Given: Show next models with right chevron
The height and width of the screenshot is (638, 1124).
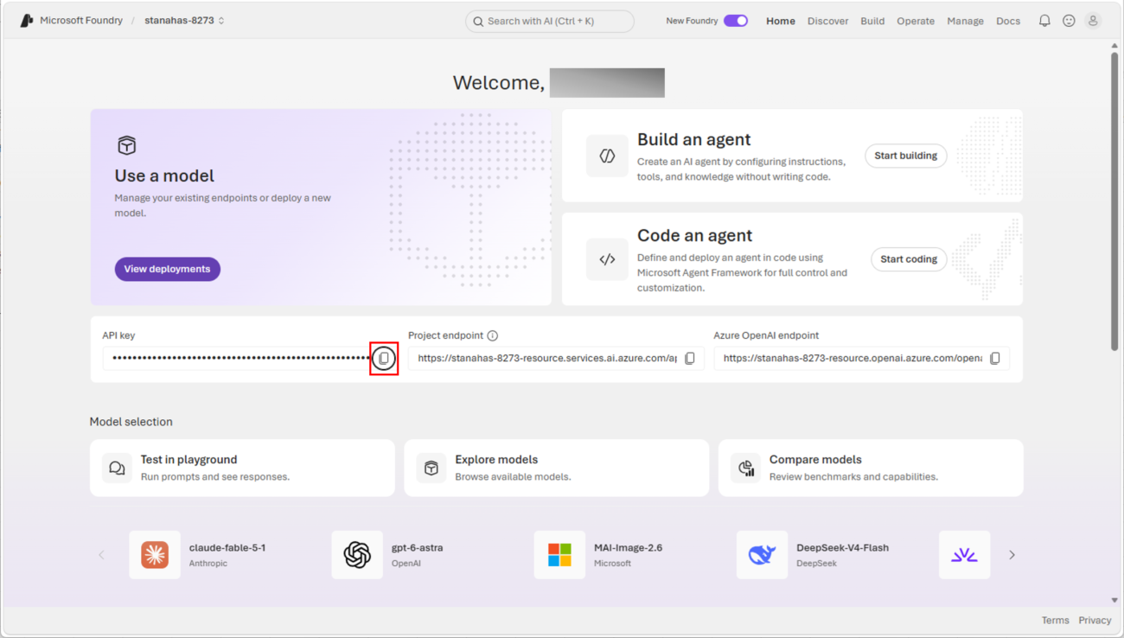Looking at the screenshot, I should click(1012, 555).
